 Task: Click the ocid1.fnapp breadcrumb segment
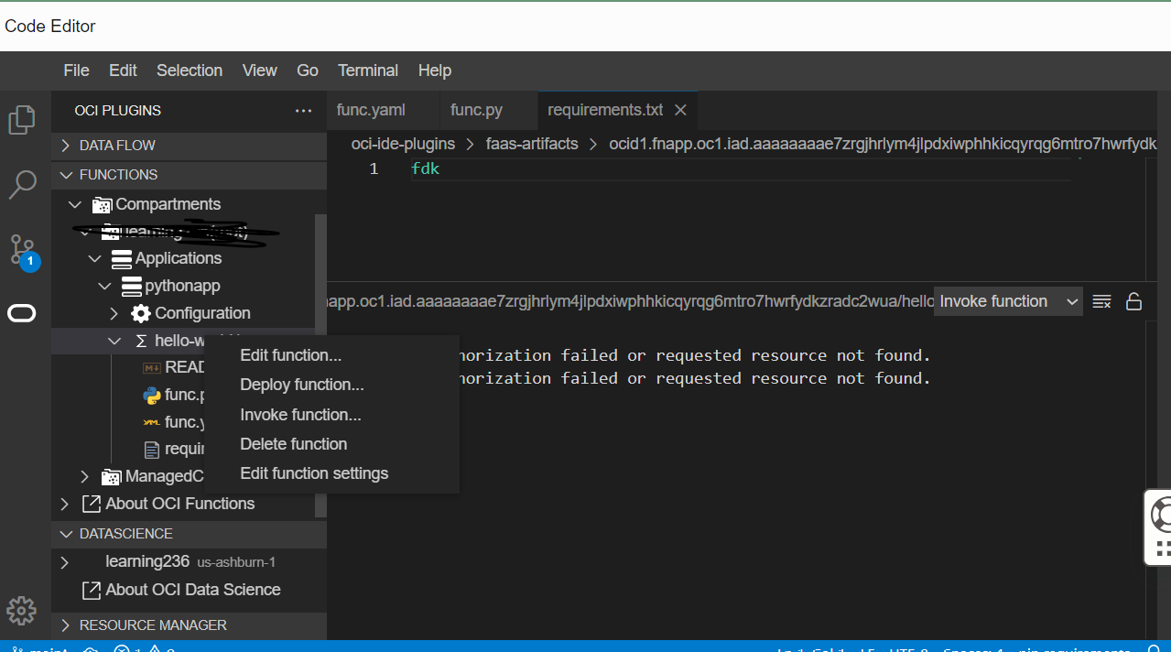883,144
